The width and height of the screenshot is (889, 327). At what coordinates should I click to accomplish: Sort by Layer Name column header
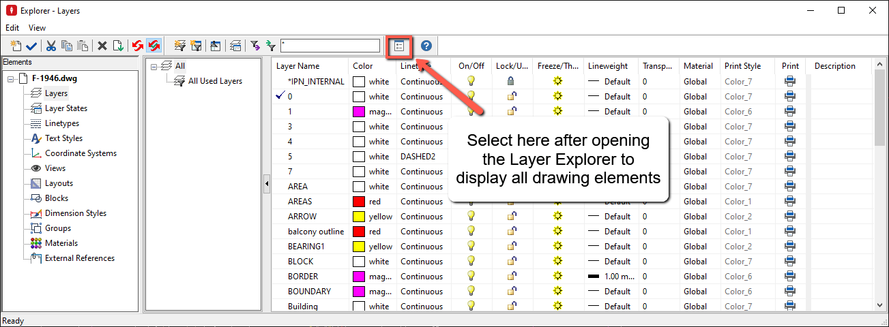pyautogui.click(x=298, y=66)
